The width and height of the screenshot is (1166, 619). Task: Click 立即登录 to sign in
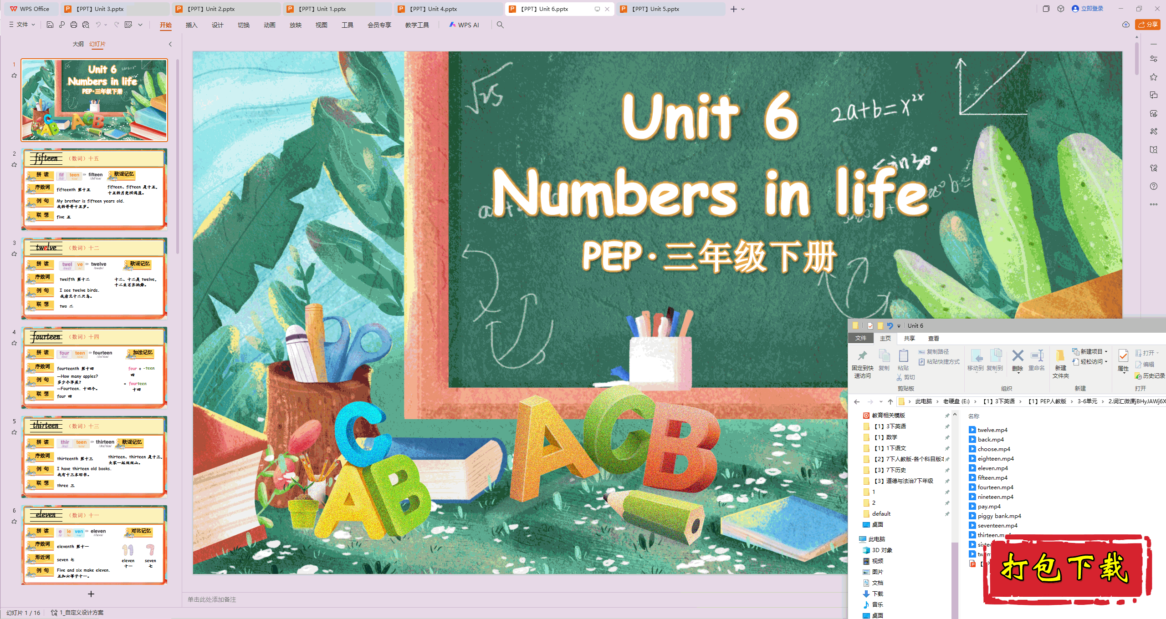[1088, 9]
